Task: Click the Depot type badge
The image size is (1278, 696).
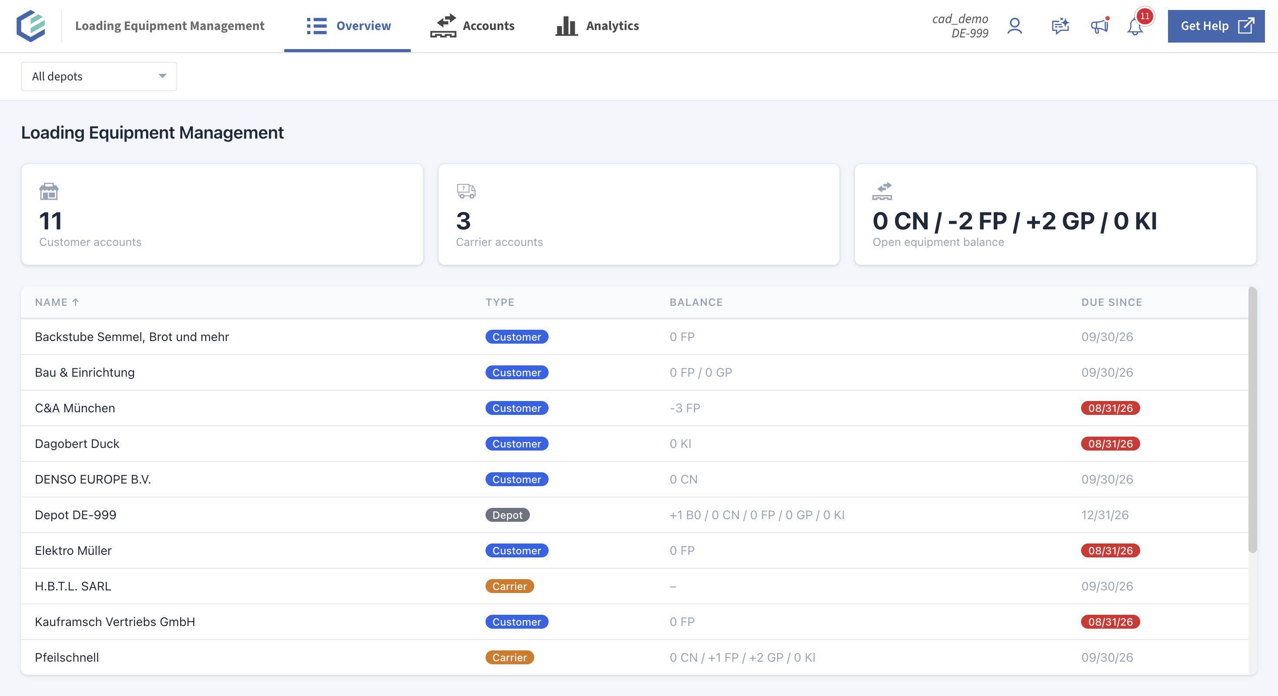Action: click(x=507, y=515)
